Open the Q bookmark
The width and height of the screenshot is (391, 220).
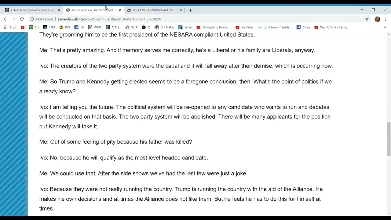(146, 27)
